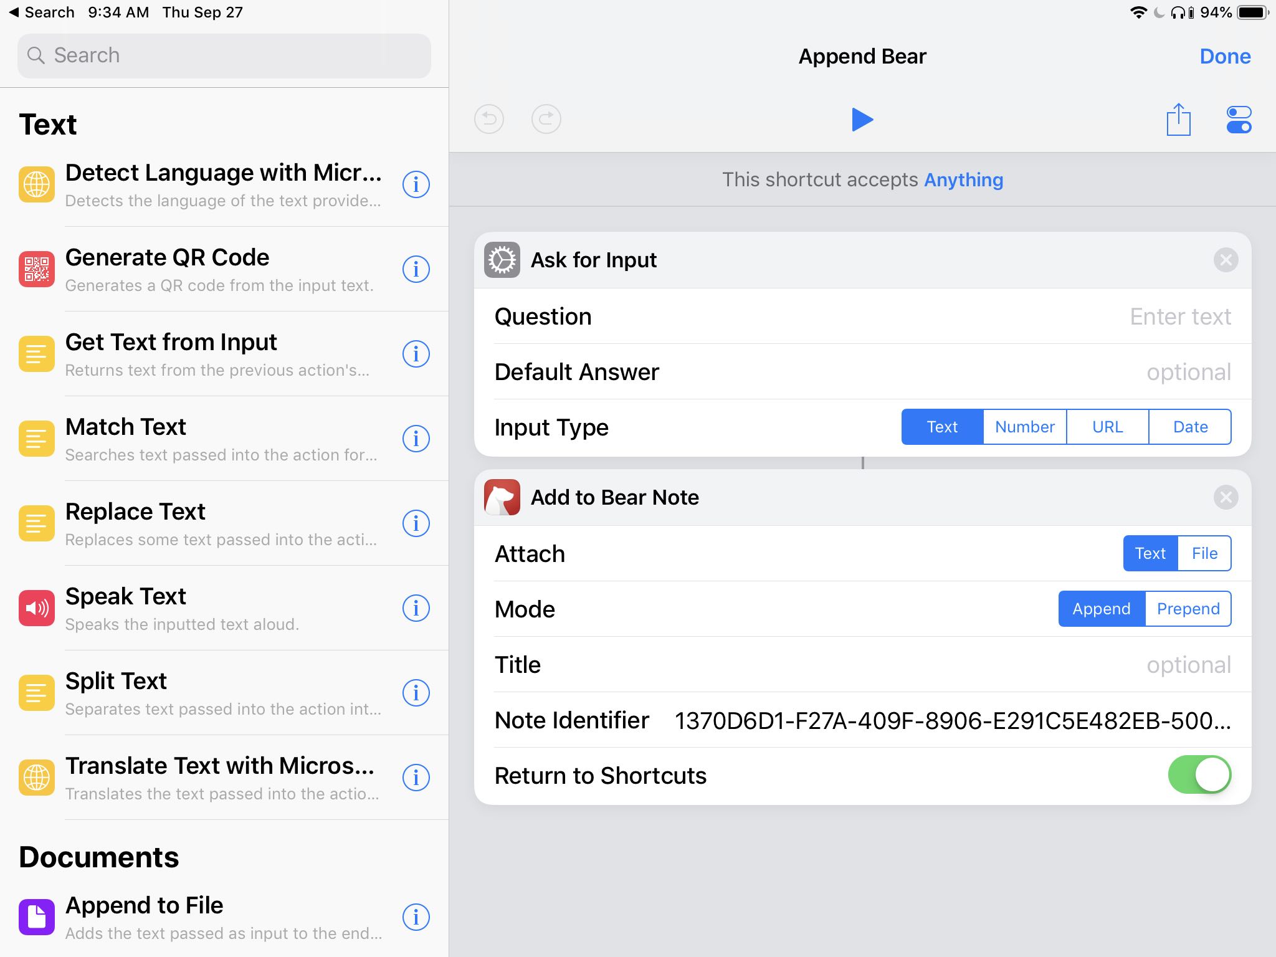
Task: Toggle Return to Shortcuts switch
Action: (x=1199, y=775)
